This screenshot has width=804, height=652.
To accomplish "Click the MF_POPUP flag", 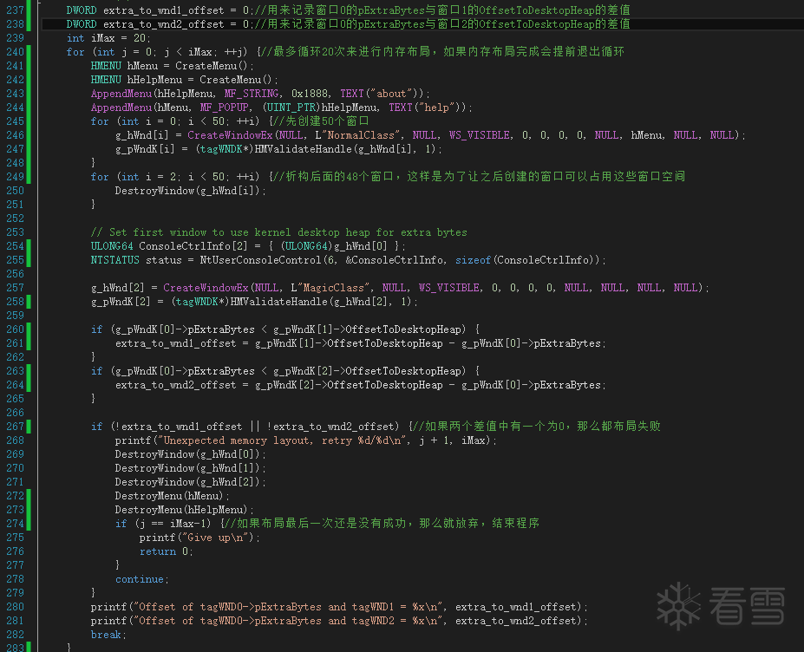I will [224, 108].
